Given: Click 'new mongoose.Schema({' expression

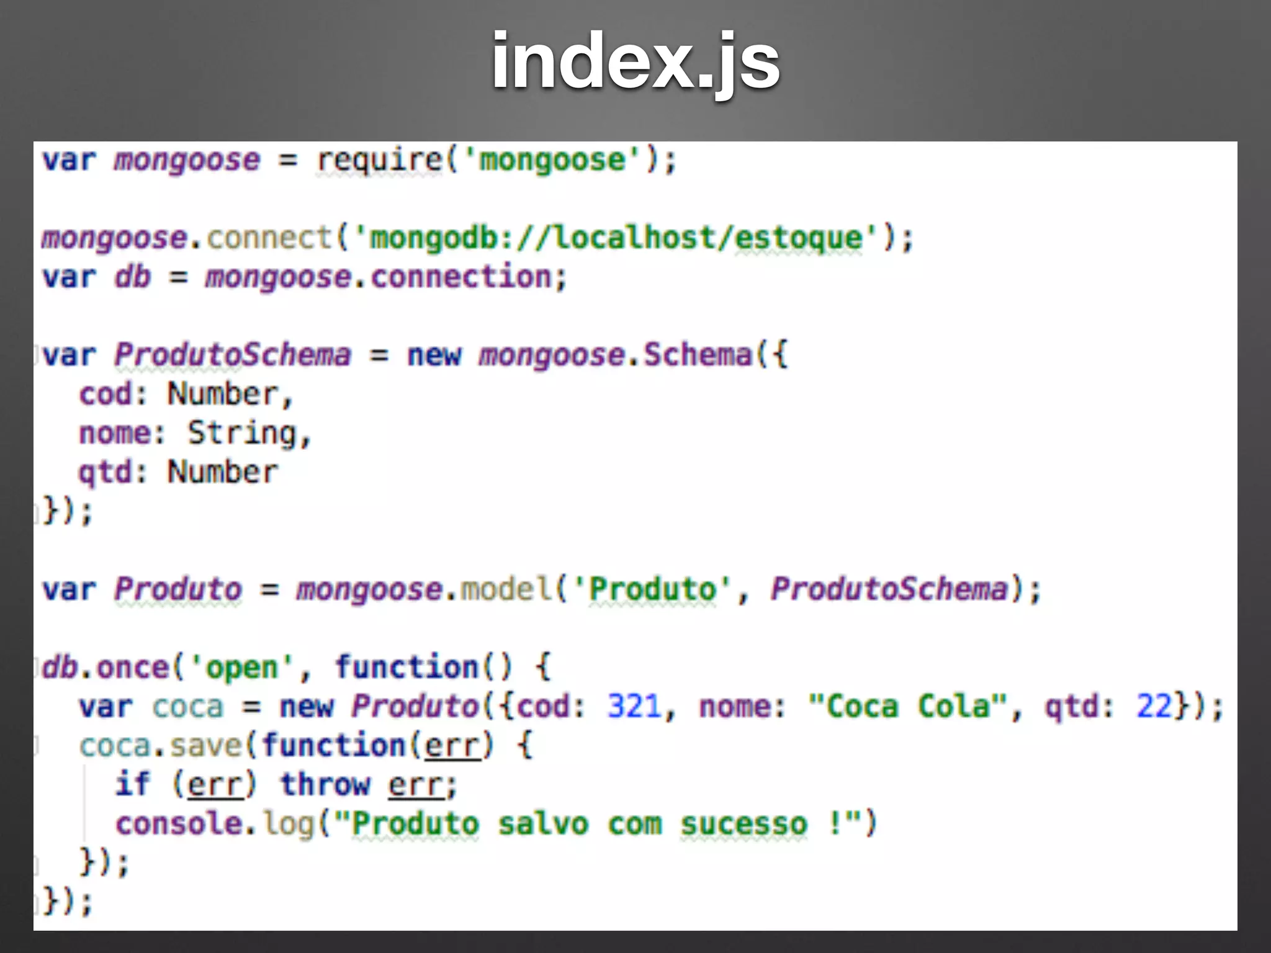Looking at the screenshot, I should point(597,356).
